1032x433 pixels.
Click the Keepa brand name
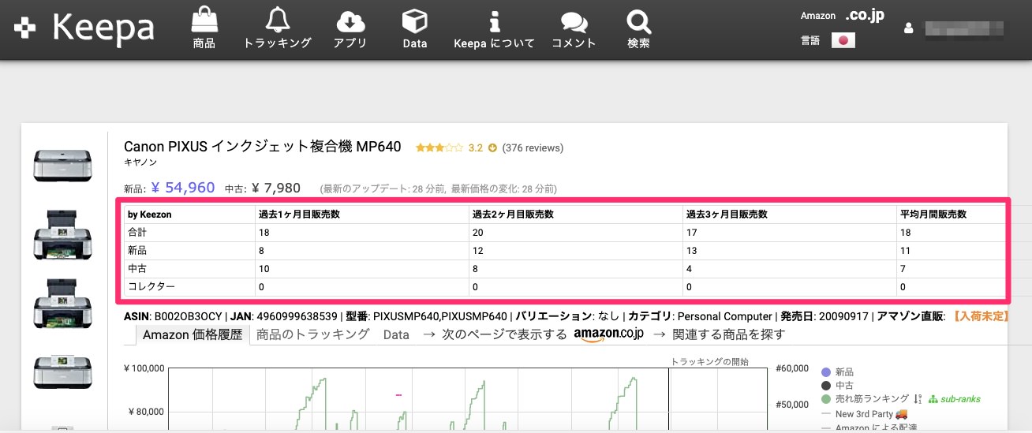tap(103, 28)
